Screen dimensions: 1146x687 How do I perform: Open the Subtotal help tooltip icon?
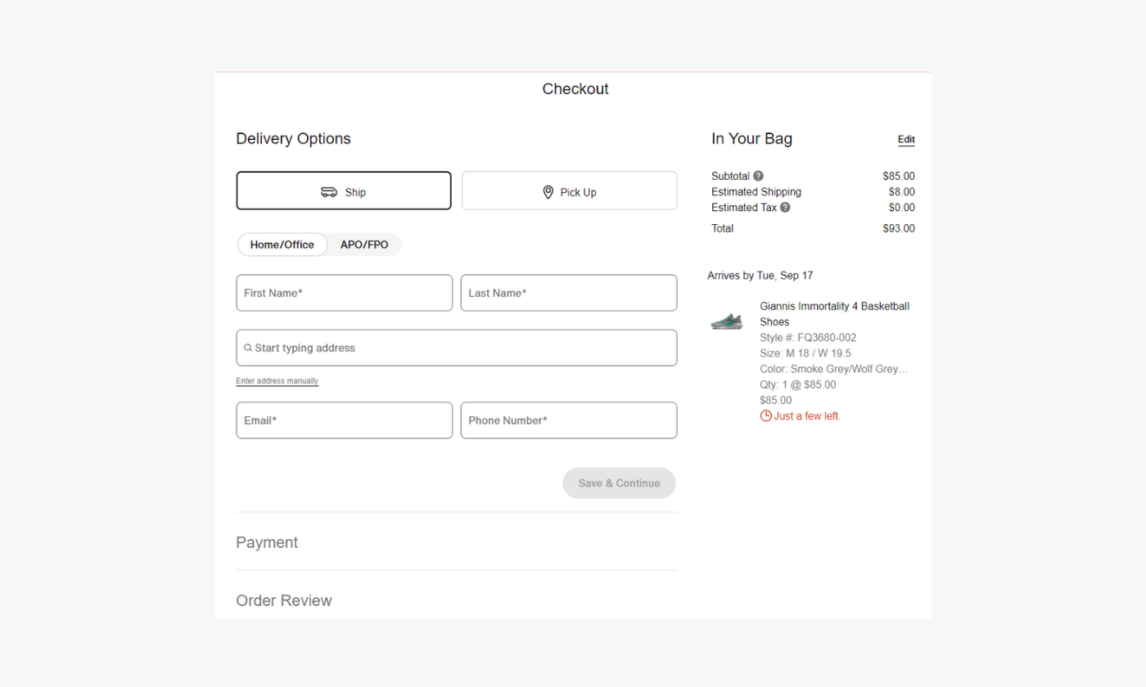757,176
